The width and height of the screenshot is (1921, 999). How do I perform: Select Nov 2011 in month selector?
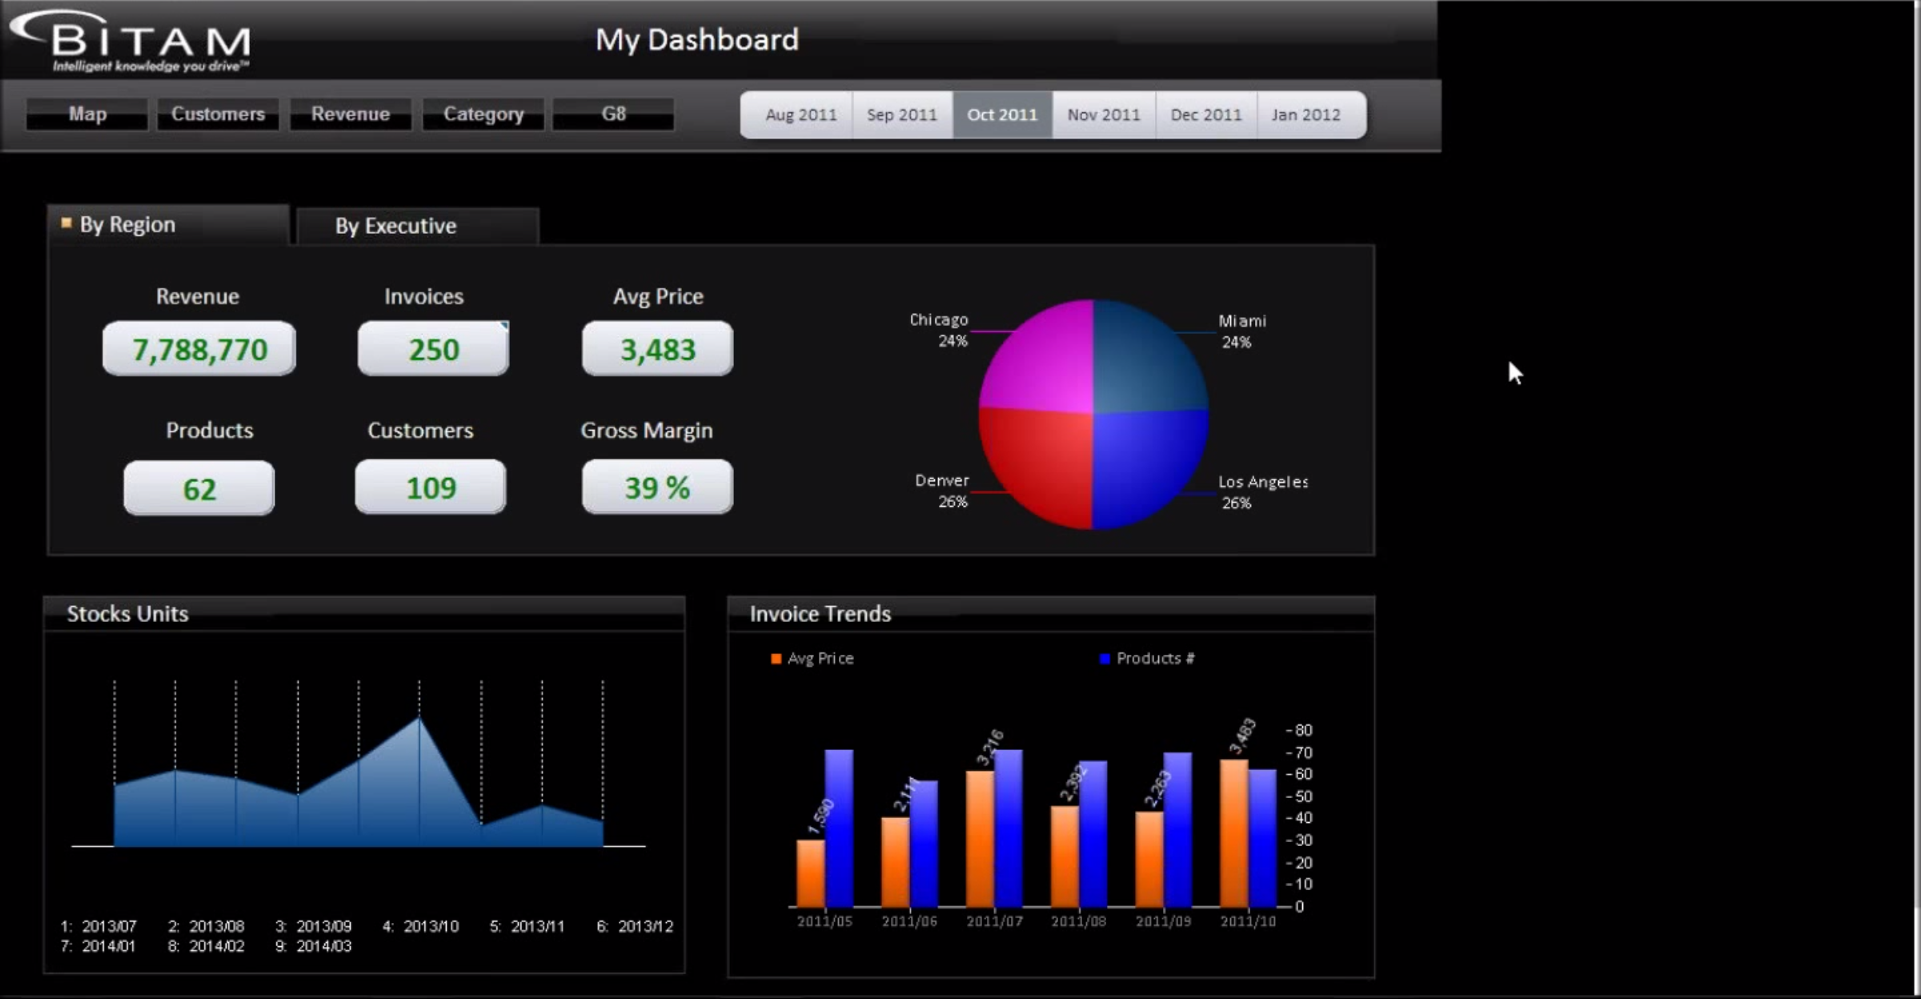pyautogui.click(x=1103, y=115)
